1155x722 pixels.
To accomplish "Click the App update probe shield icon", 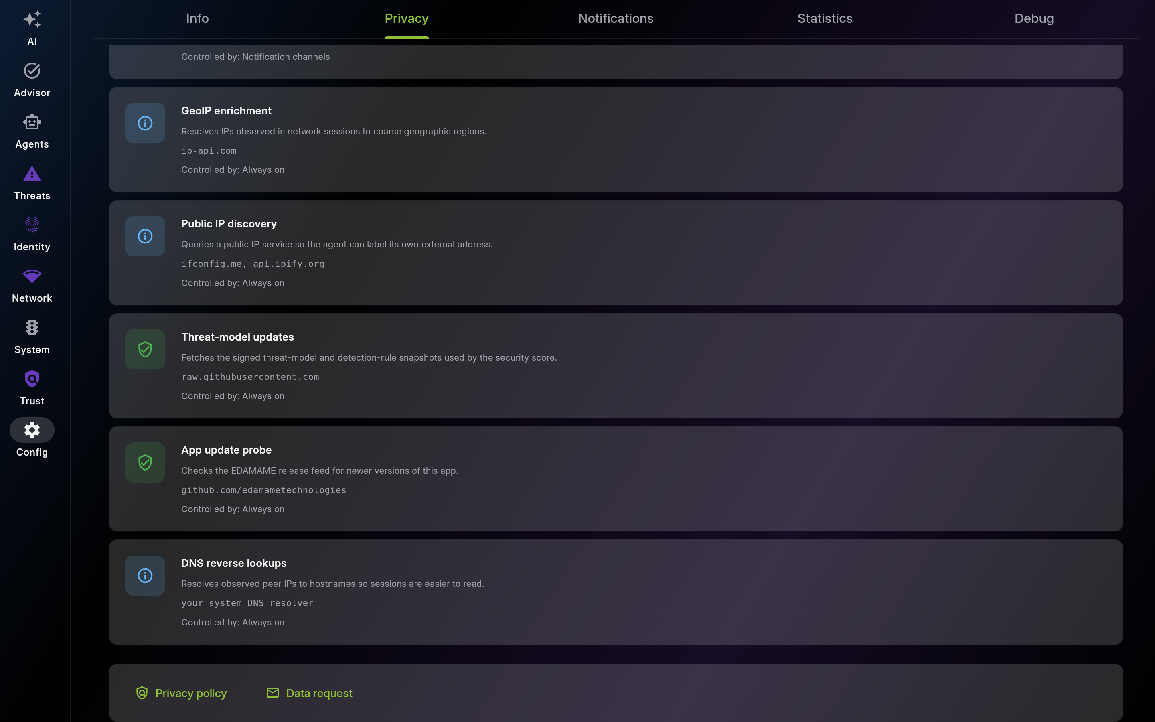I will click(145, 462).
